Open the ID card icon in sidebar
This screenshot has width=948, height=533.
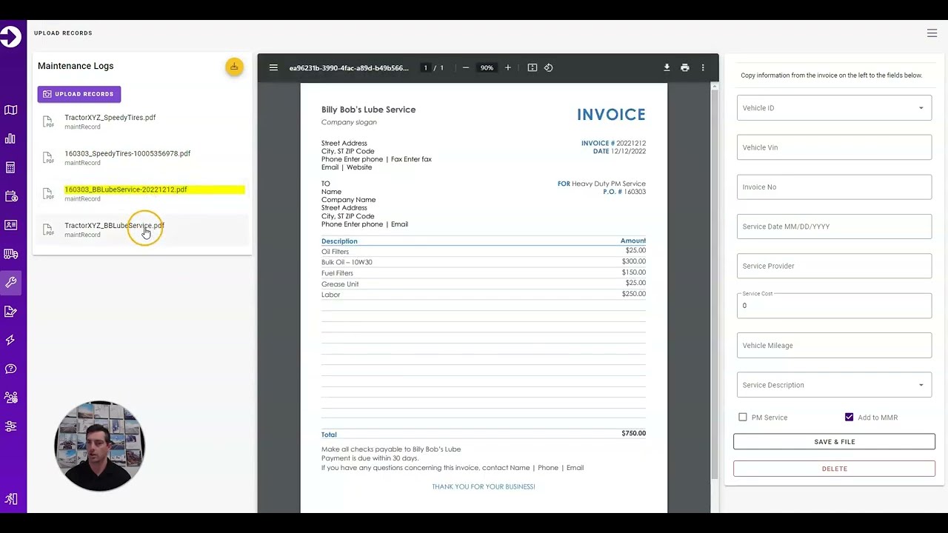pyautogui.click(x=10, y=225)
